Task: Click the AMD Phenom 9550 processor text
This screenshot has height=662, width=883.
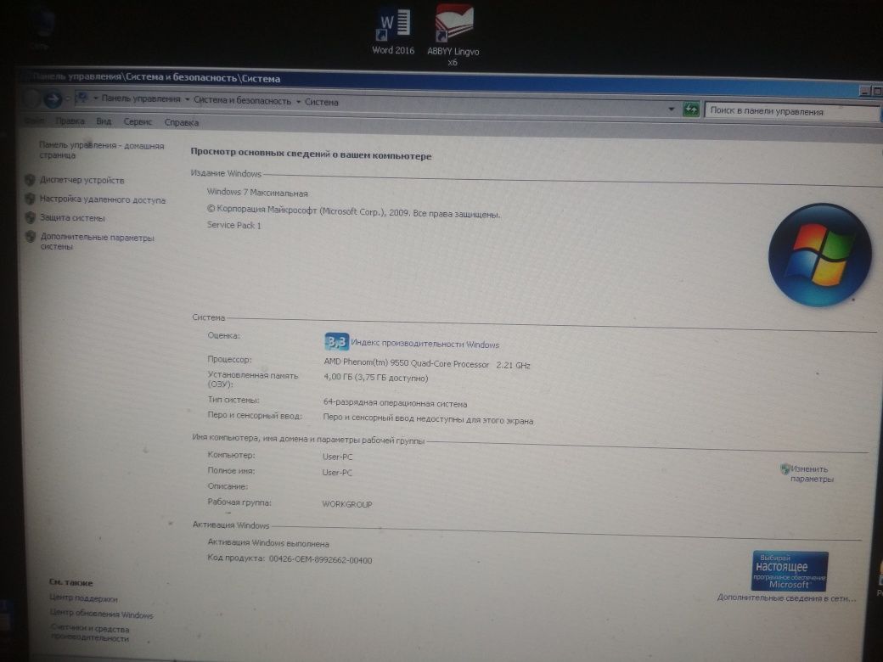Action: click(x=427, y=364)
